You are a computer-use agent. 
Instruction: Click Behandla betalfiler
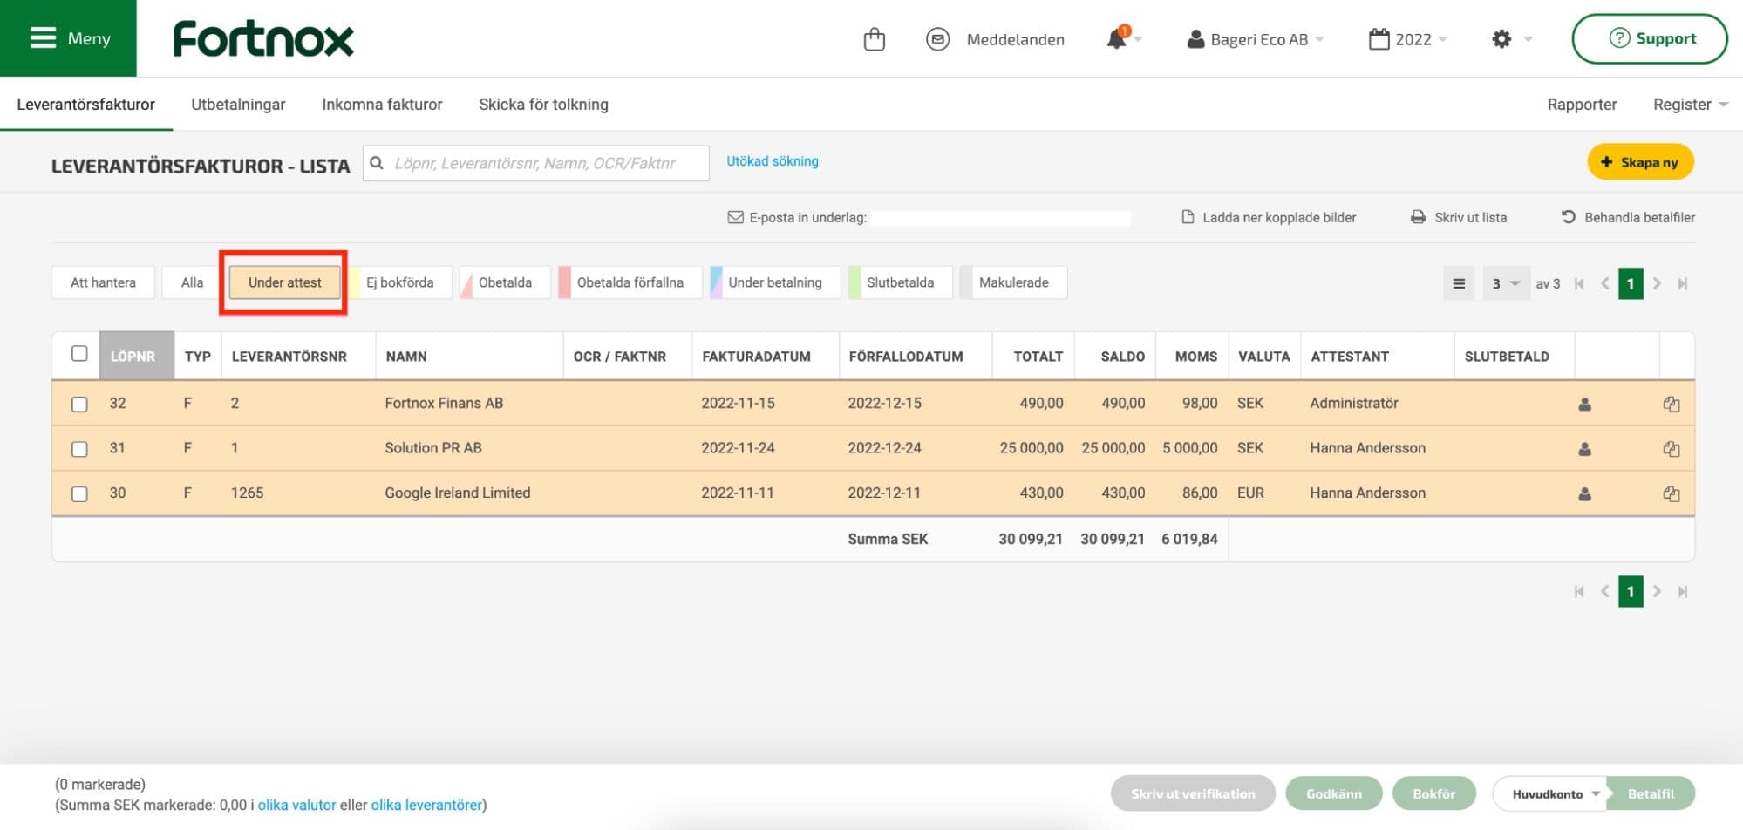(1628, 217)
